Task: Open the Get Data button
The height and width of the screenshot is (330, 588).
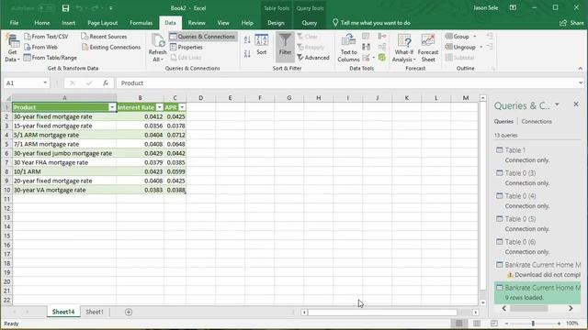Action: [12, 48]
